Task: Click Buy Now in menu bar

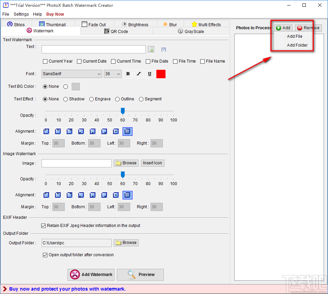Action: [55, 14]
